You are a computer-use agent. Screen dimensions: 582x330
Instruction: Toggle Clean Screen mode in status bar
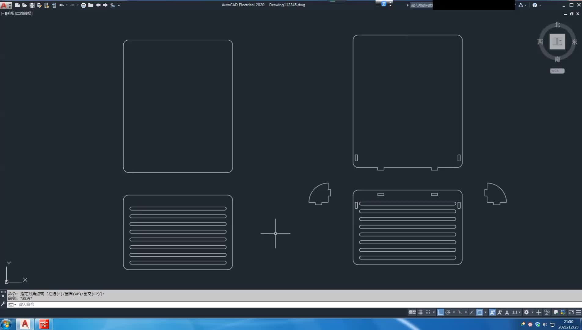(x=571, y=312)
